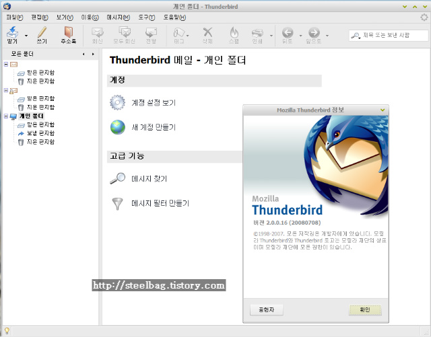
Task: Open the Back history dropdown arrow
Action: pos(300,36)
